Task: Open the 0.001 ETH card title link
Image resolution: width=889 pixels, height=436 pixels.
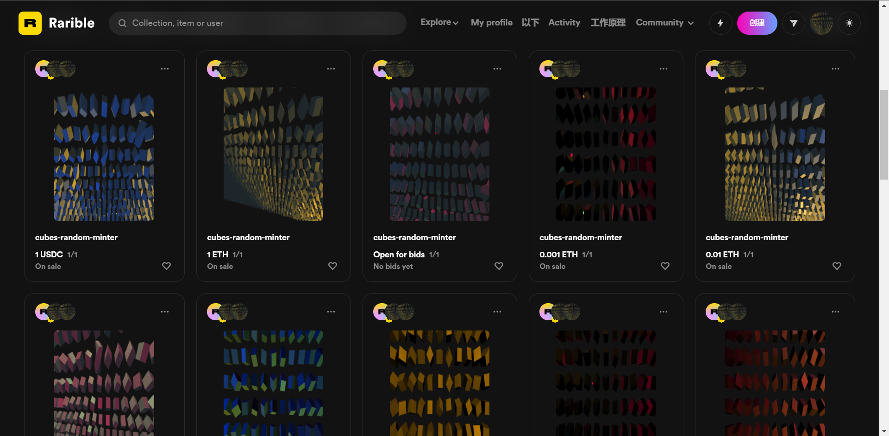Action: click(x=581, y=237)
